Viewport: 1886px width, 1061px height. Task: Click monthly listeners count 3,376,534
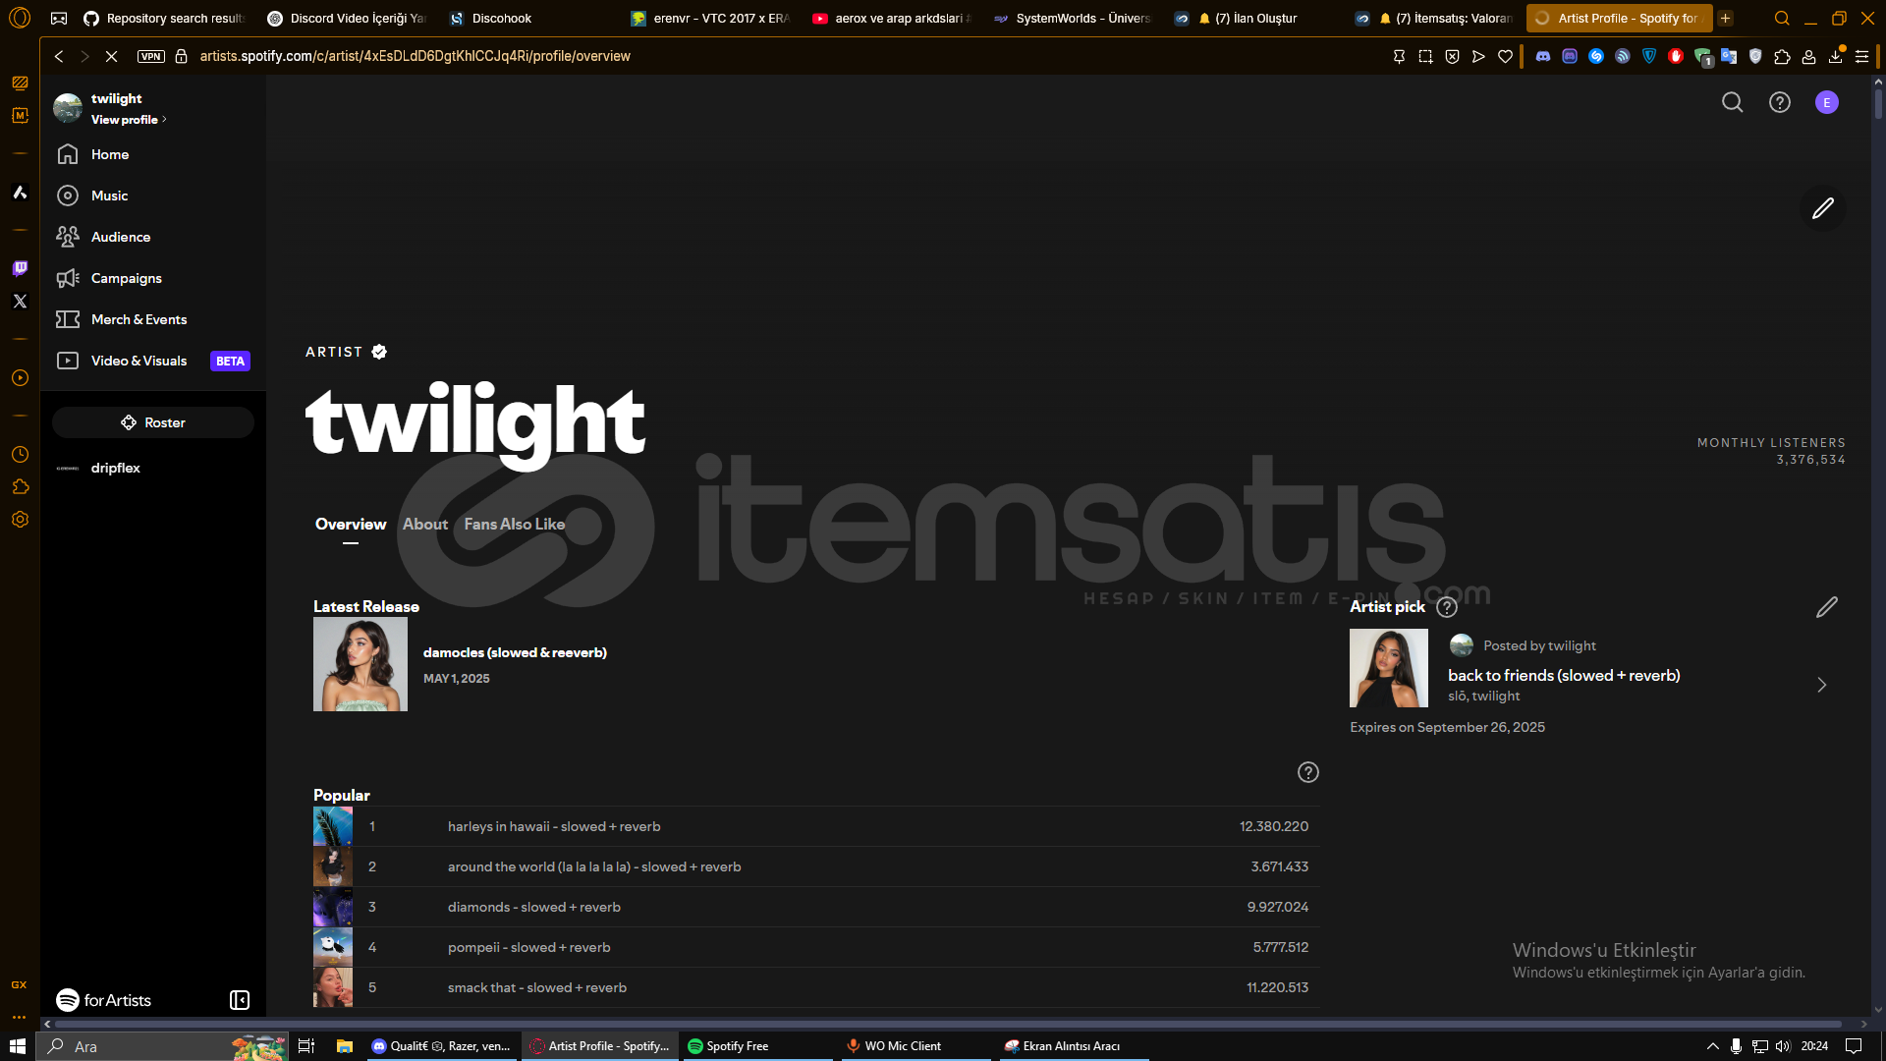point(1810,460)
